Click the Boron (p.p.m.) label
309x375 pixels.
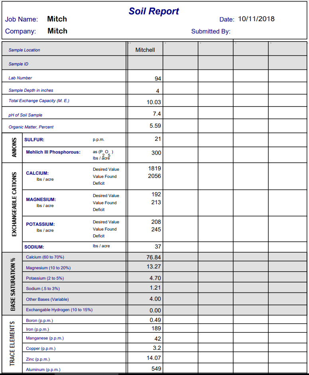tap(39, 320)
